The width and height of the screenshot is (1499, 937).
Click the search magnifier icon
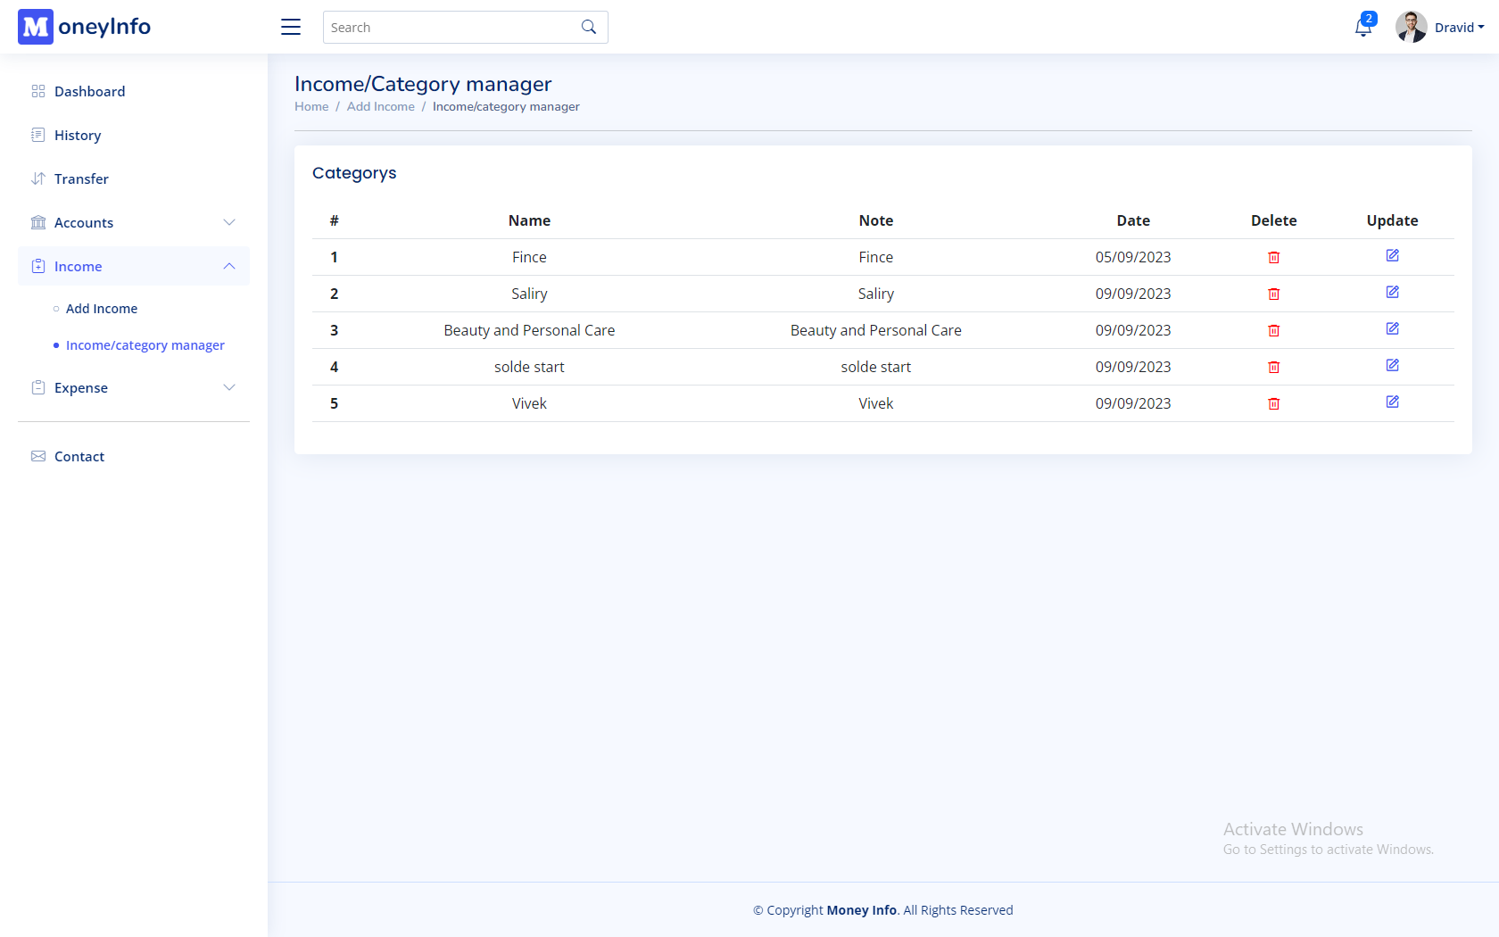click(589, 27)
